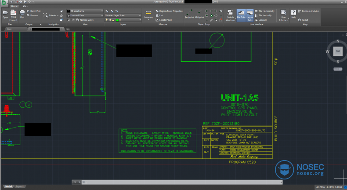Image resolution: width=347 pixels, height=190 pixels.
Task: Expand the Output panel launcher arrow
Action: coord(40,24)
